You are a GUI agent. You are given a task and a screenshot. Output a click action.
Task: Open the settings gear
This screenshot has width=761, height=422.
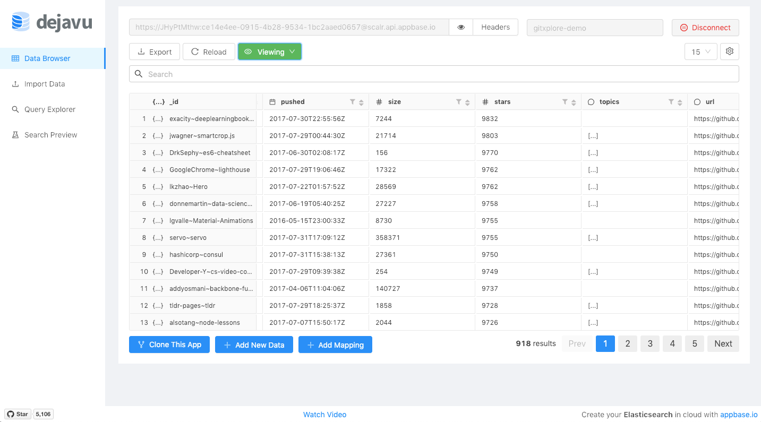730,51
